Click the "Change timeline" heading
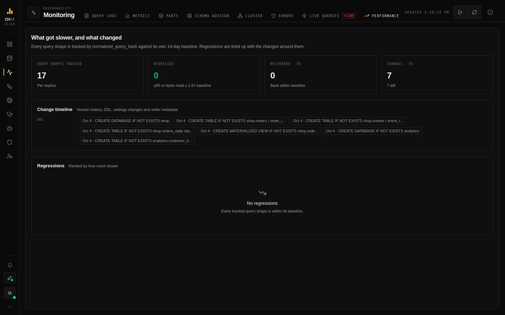 pyautogui.click(x=55, y=110)
